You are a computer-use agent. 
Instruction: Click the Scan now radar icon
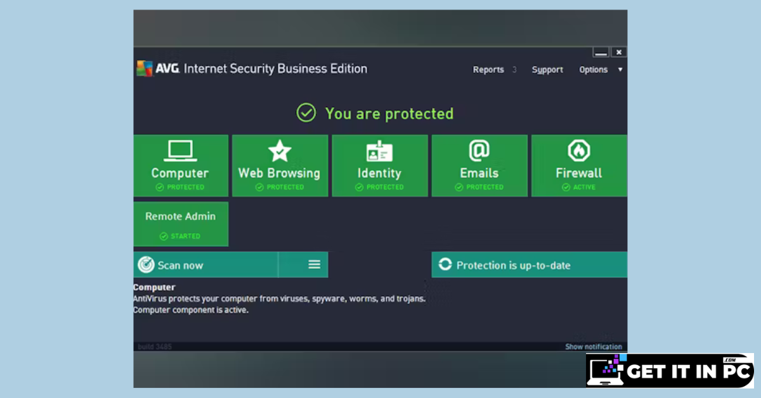point(146,265)
